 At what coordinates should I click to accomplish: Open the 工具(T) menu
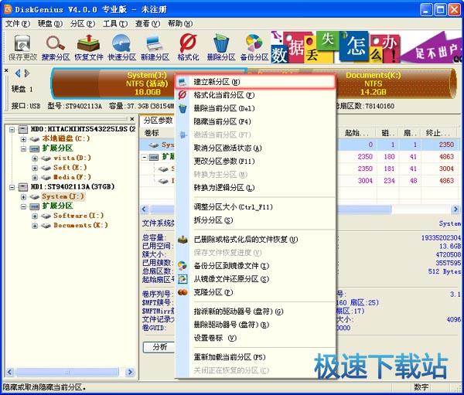click(115, 24)
